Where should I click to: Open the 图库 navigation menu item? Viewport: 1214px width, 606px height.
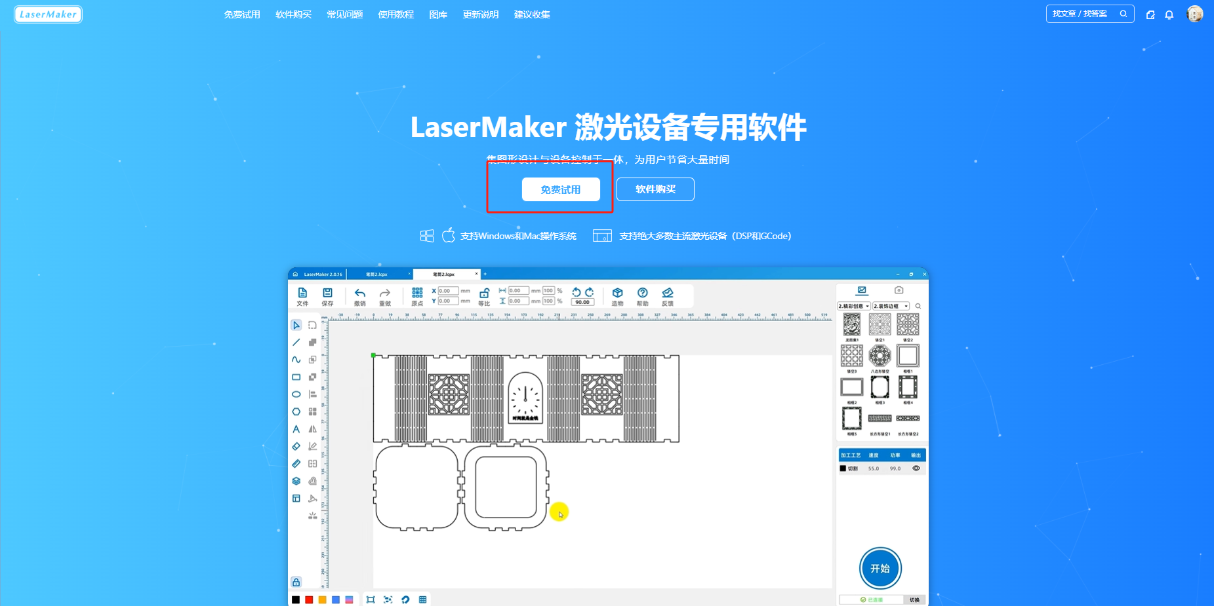pos(438,14)
